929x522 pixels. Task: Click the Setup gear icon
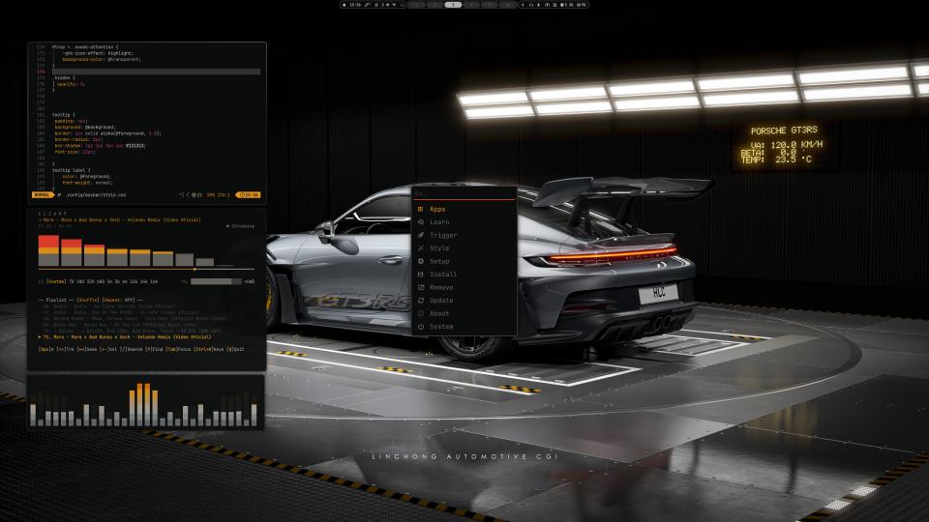coord(420,261)
